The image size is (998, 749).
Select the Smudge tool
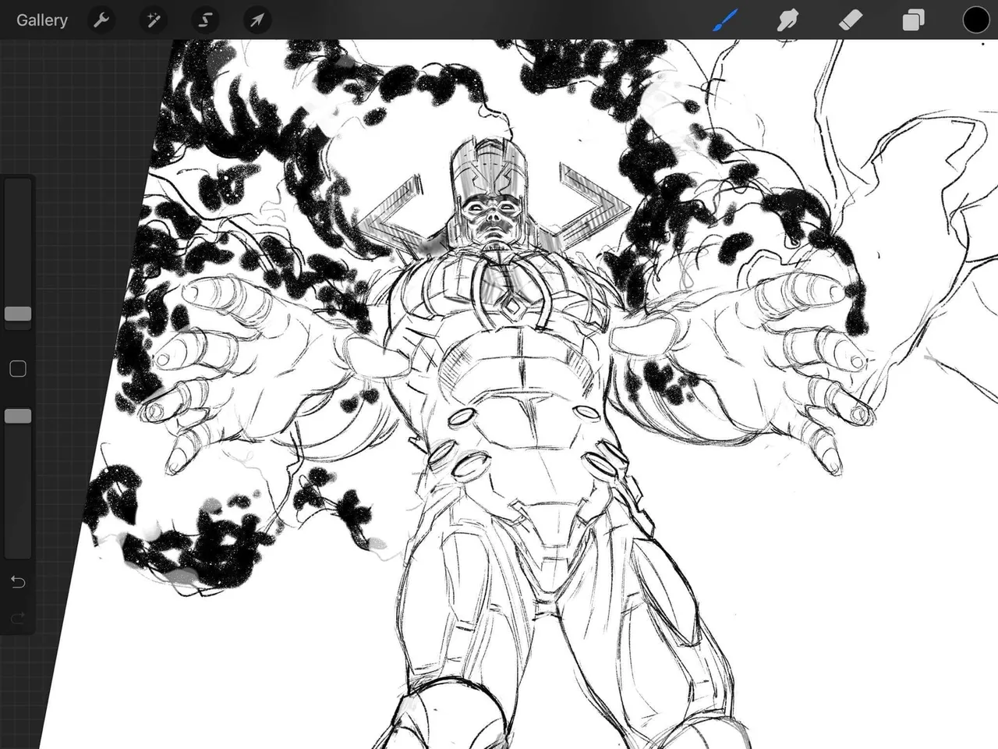coord(788,20)
